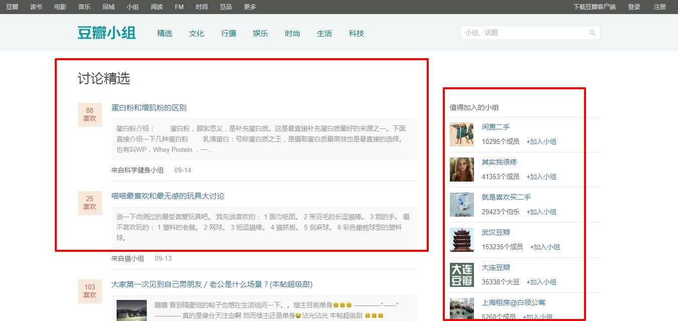
Task: Switch to the 文化 category tab
Action: click(197, 33)
